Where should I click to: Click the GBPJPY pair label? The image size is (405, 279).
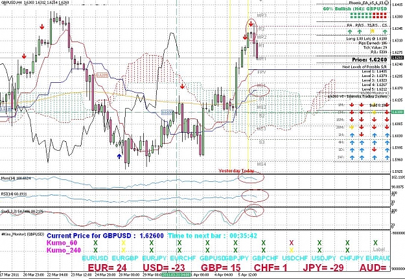[236, 258]
